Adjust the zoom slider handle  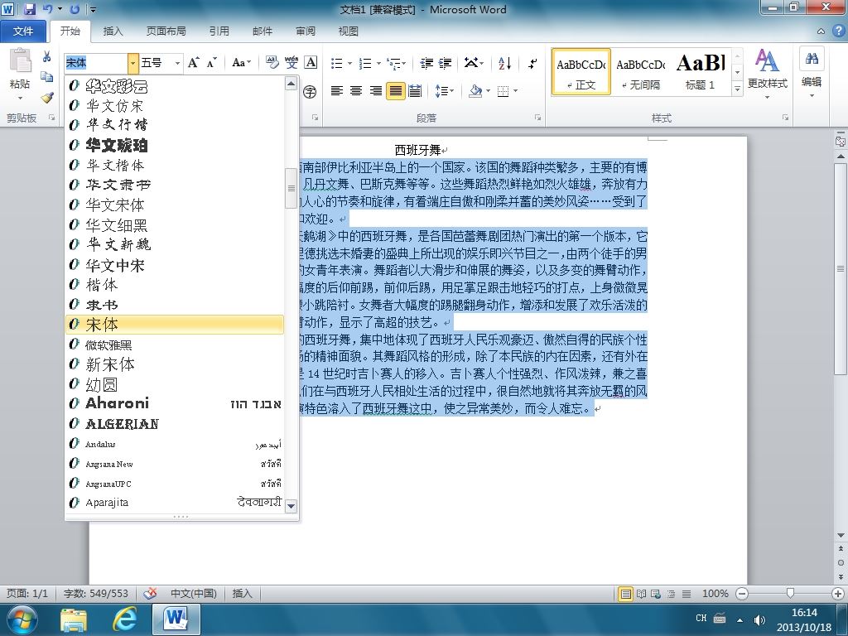click(790, 594)
